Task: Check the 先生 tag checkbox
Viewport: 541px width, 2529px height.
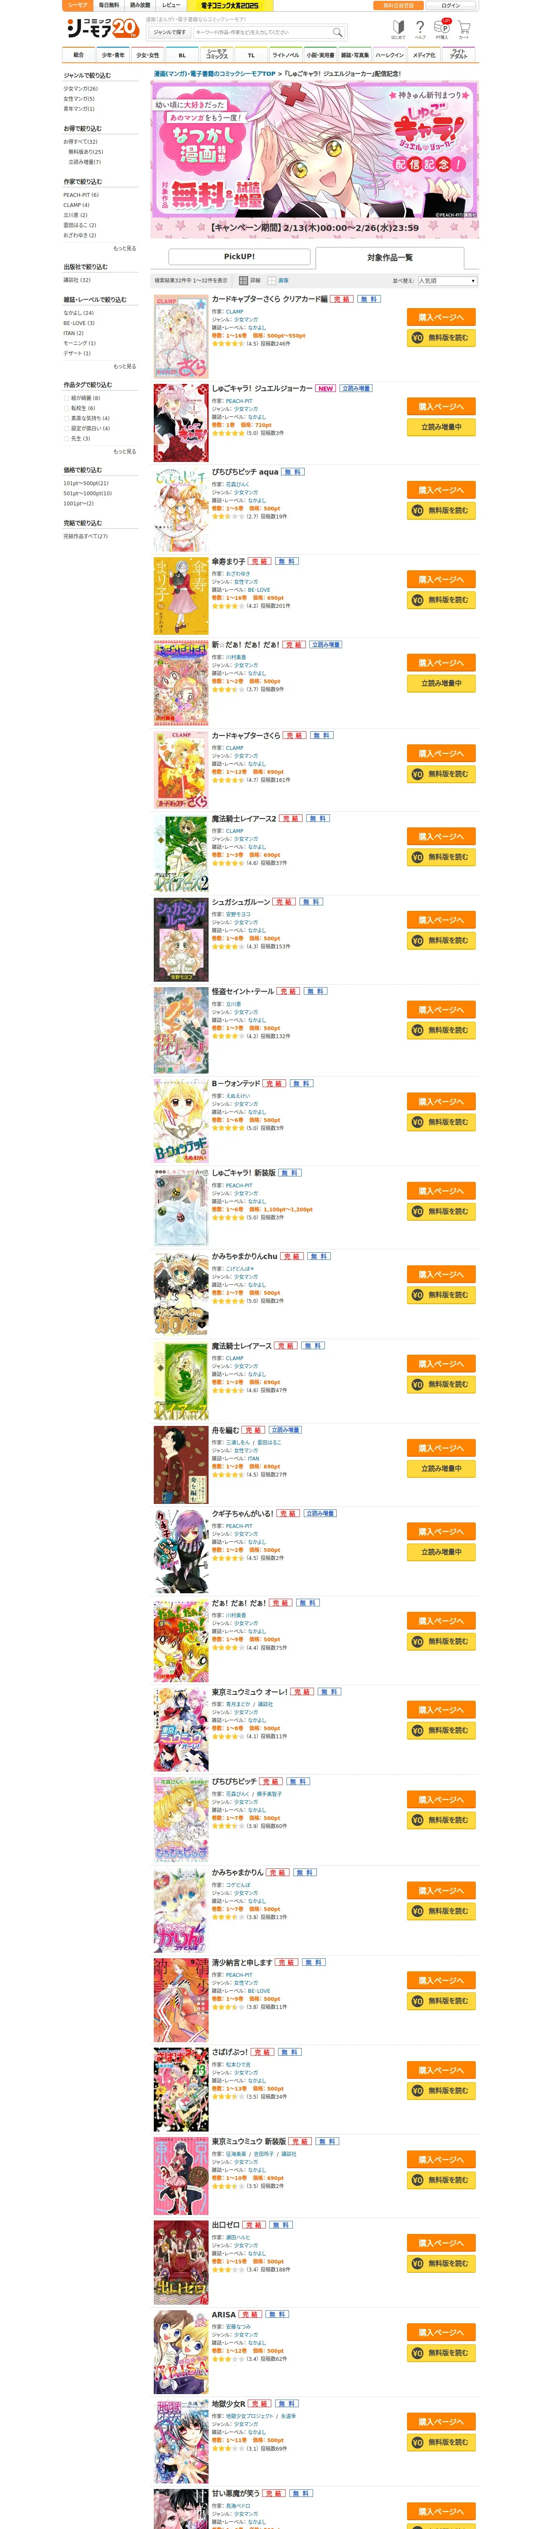Action: tap(67, 439)
